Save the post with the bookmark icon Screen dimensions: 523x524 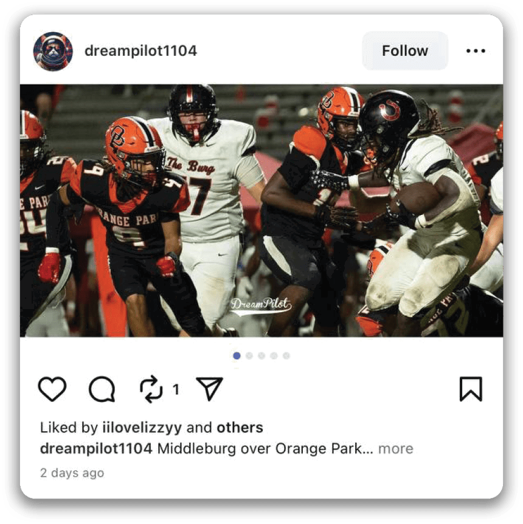click(x=471, y=389)
